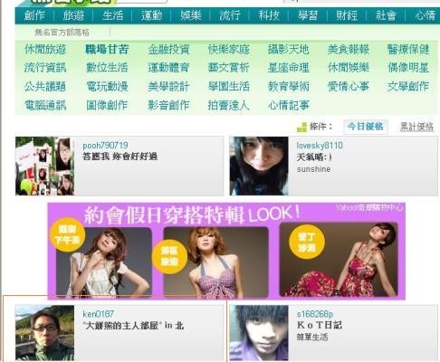Open the post 答應我 妳會好好過
Screen dimensions: 440x362
point(120,157)
